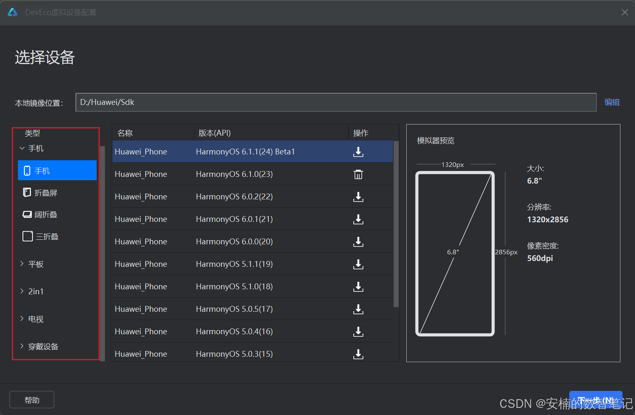Download HarmonyOS 6.0.1(21) image
Screen dimensions: 635x415
[358, 219]
